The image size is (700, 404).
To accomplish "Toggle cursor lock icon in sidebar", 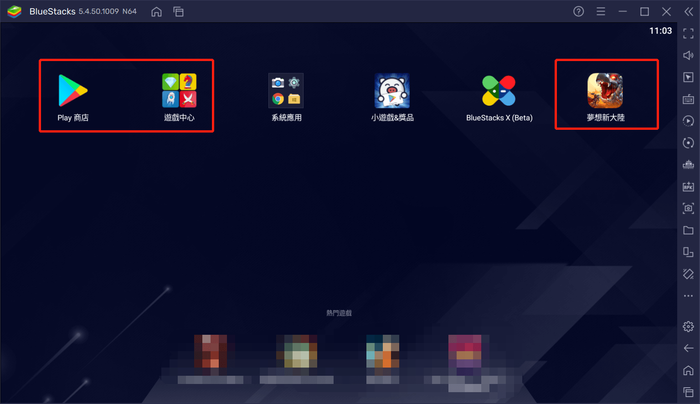I will [x=688, y=77].
